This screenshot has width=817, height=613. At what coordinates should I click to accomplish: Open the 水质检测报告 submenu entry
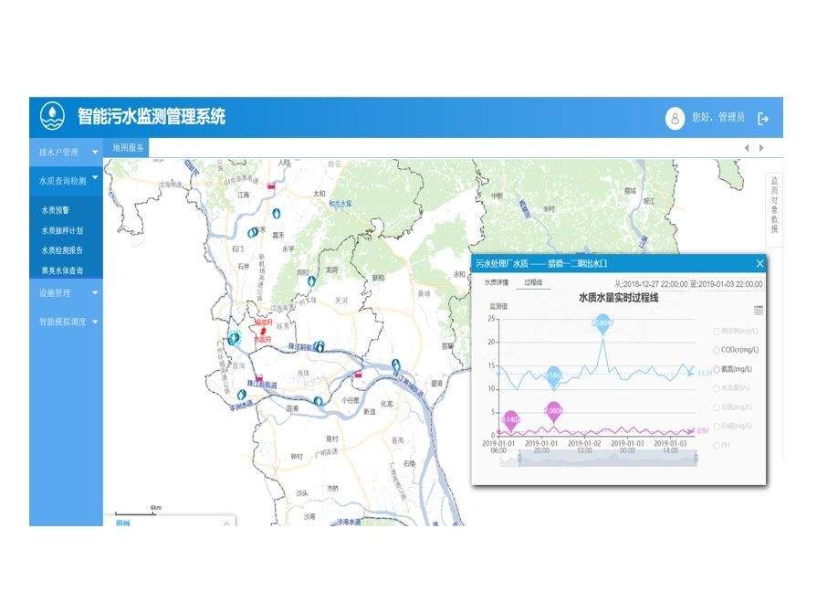point(62,250)
